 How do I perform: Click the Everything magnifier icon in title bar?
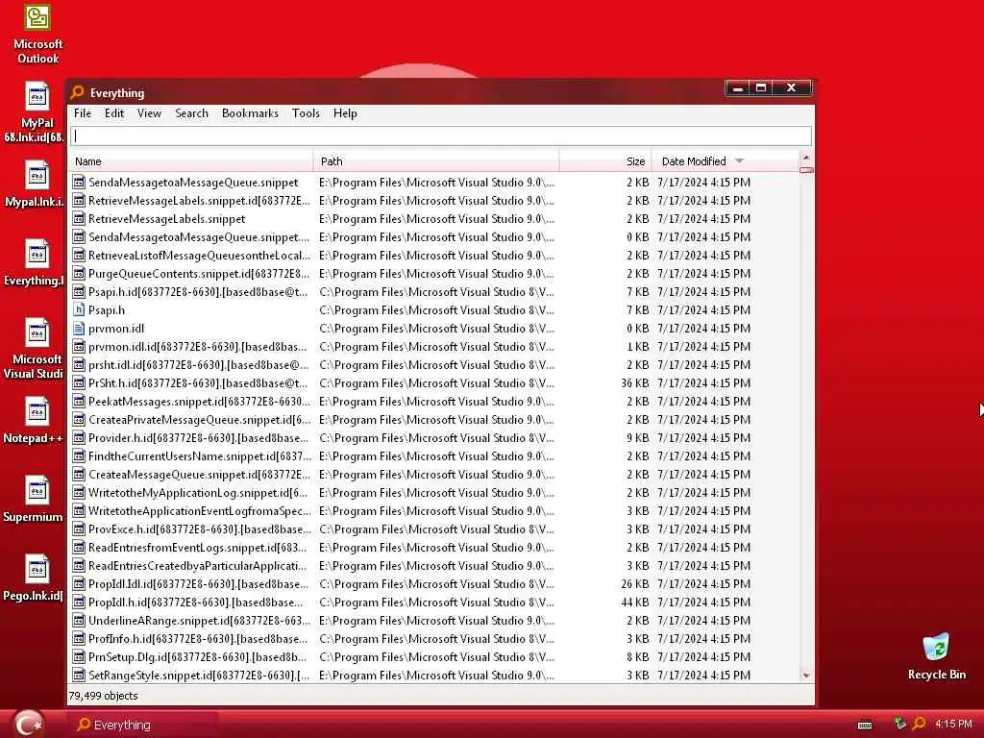(77, 92)
